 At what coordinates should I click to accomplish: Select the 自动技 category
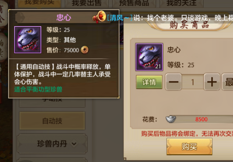click(x=52, y=121)
